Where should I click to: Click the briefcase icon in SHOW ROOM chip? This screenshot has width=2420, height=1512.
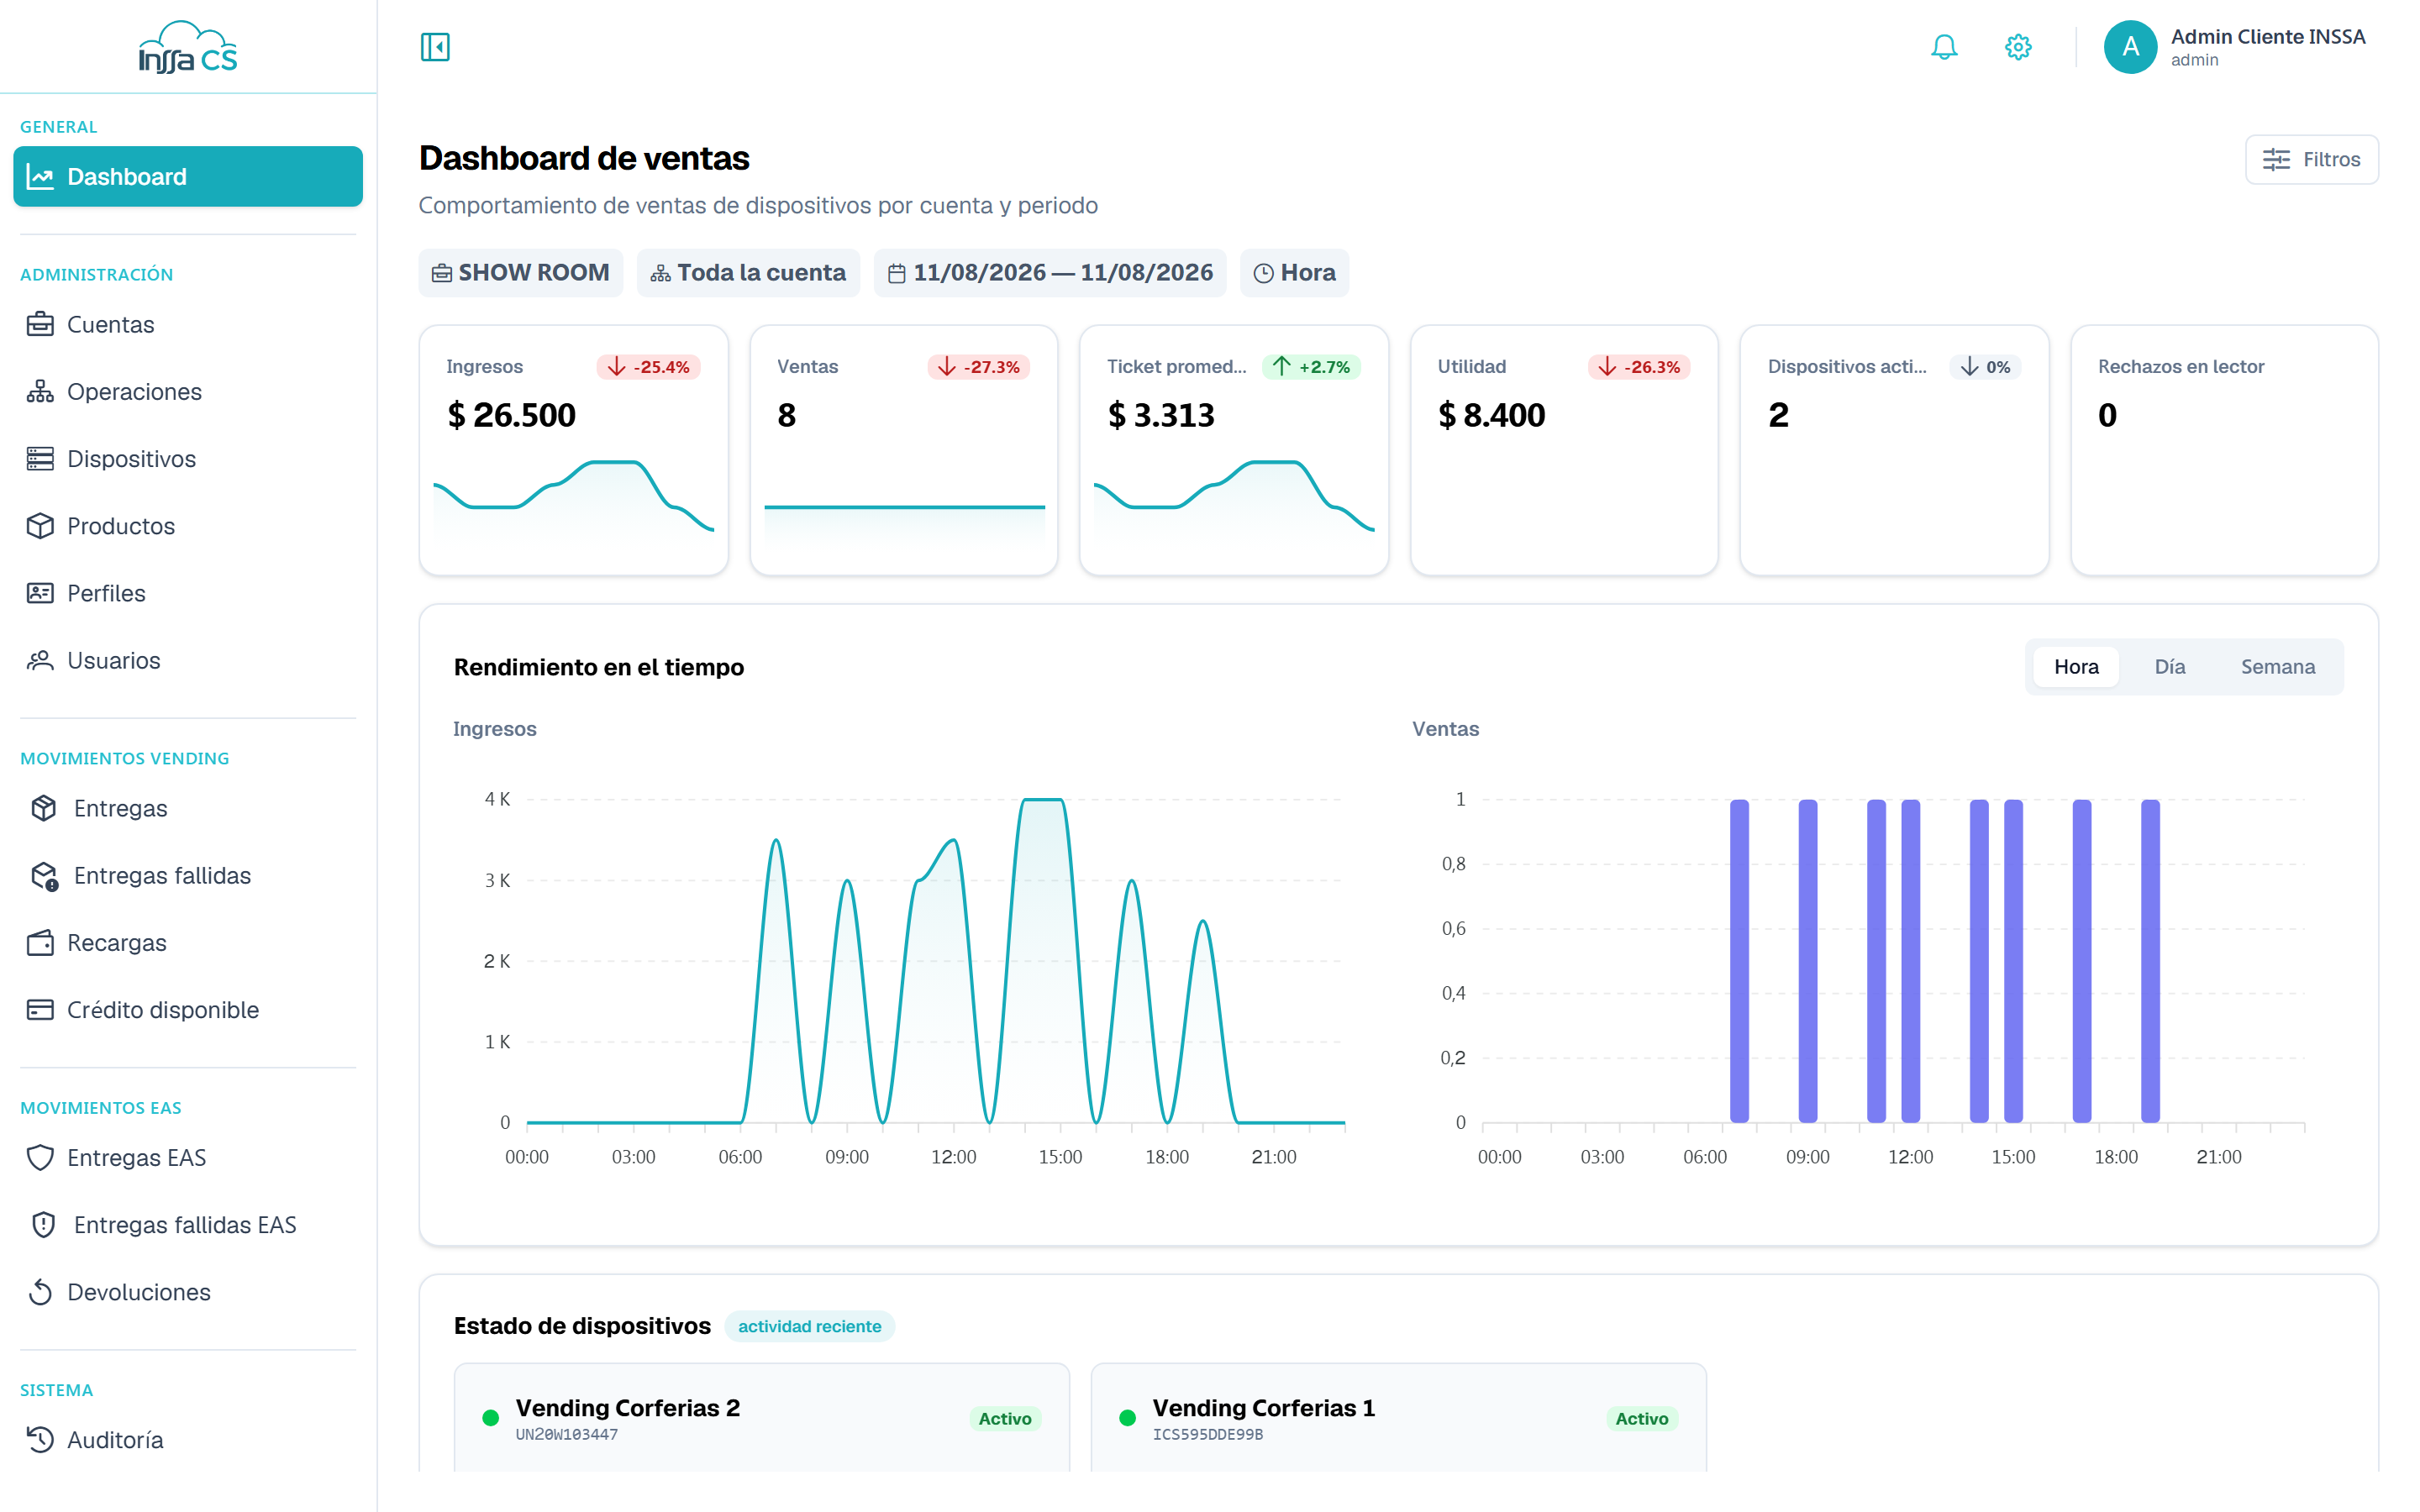pyautogui.click(x=442, y=273)
